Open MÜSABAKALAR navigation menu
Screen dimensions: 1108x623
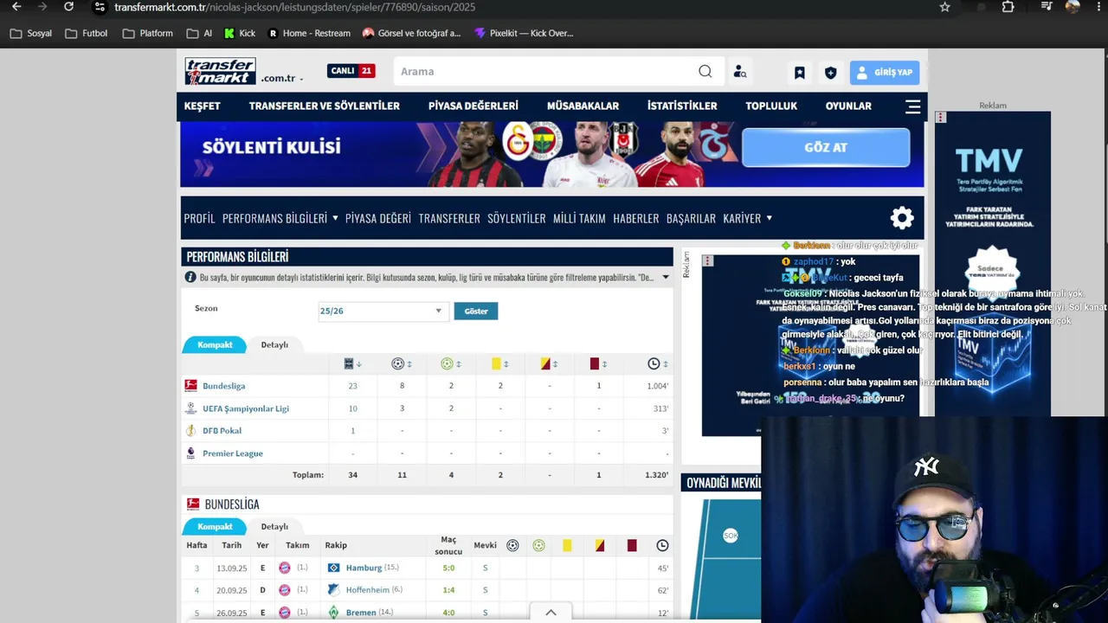click(x=583, y=106)
